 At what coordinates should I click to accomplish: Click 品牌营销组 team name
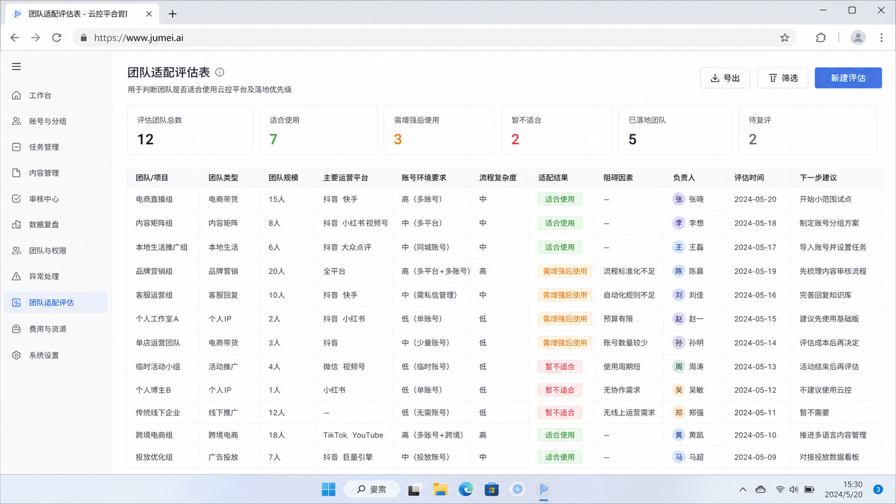(154, 272)
